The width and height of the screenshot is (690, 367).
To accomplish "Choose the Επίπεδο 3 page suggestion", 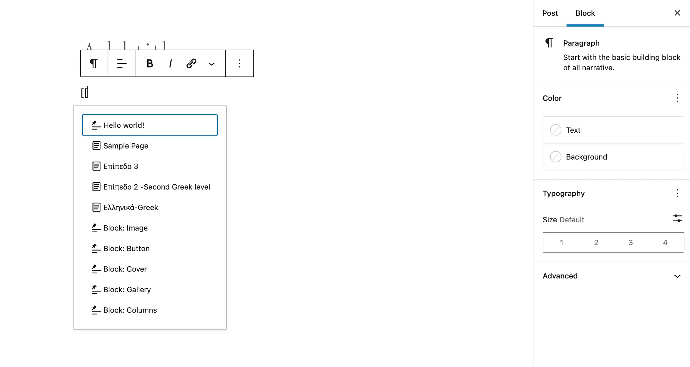I will (150, 166).
